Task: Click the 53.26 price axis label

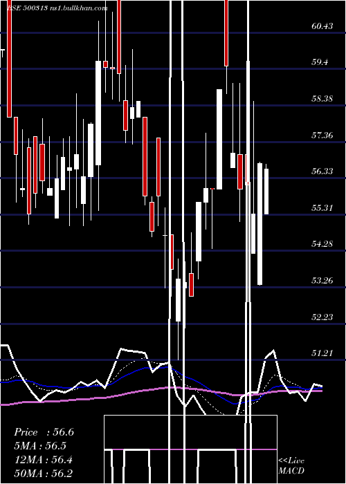Action: pos(322,281)
